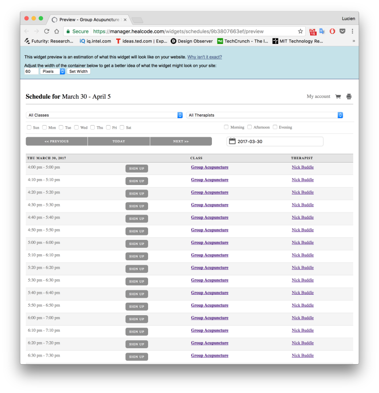
Task: Go to browser home page icon
Action: [x=57, y=31]
